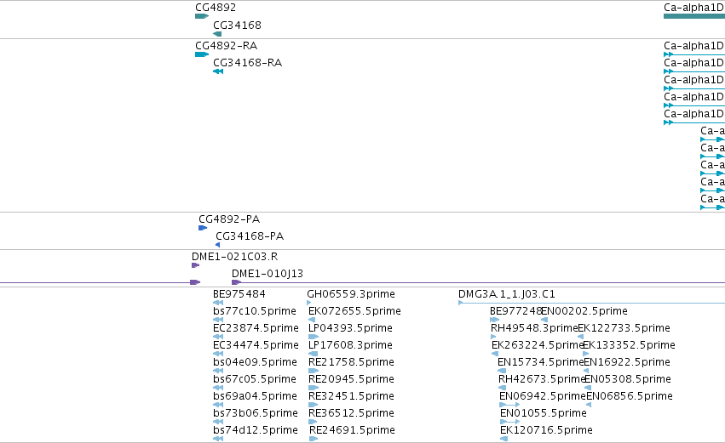Click the EN06856.5prime label

pos(630,396)
